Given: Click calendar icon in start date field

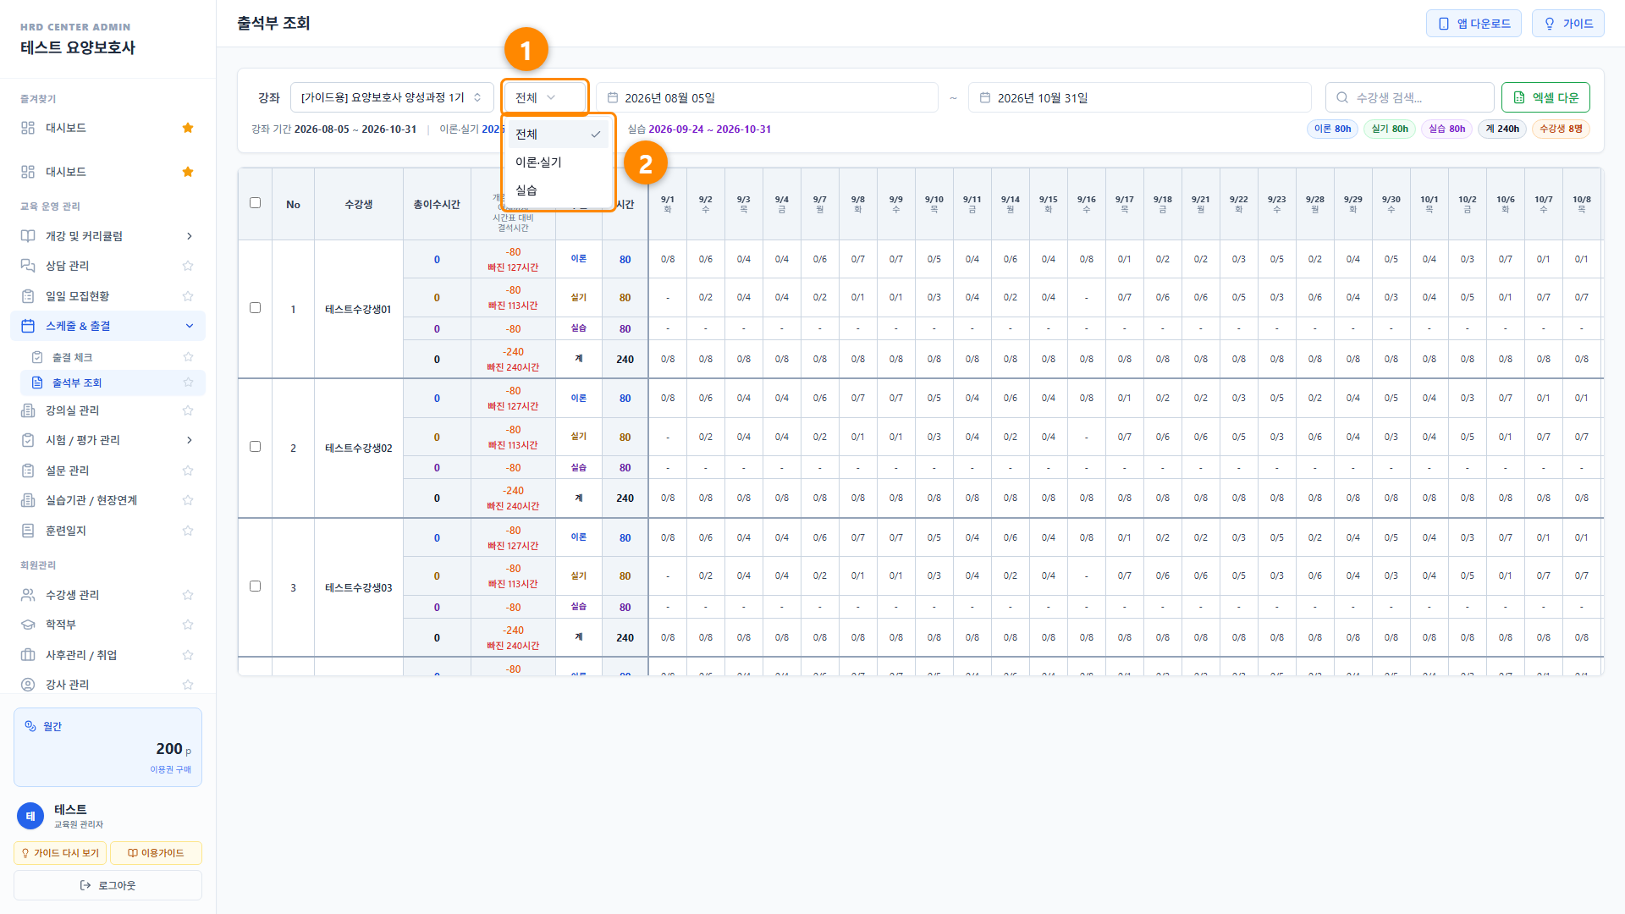Looking at the screenshot, I should pyautogui.click(x=613, y=98).
